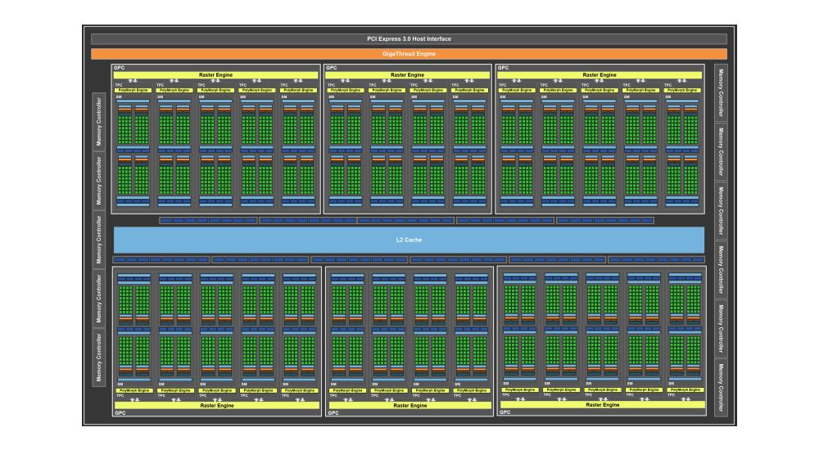Click the Raster Engine in the bottom-right GPC

[602, 404]
